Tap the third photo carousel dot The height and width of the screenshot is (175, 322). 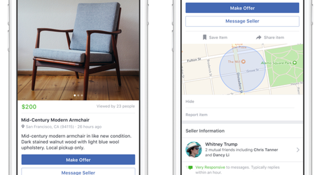[82, 95]
